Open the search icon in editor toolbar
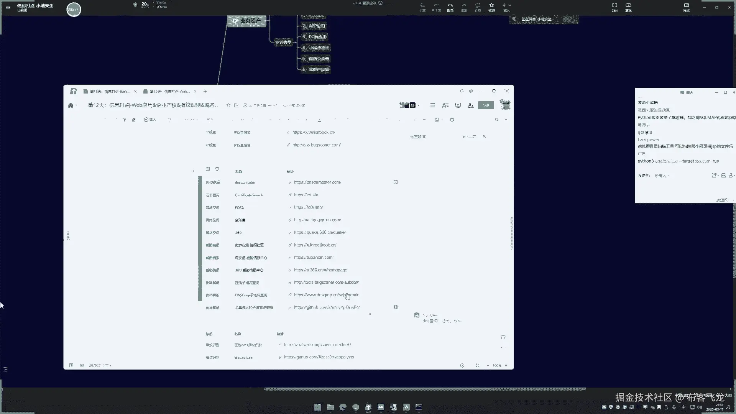The height and width of the screenshot is (414, 736). 497,120
